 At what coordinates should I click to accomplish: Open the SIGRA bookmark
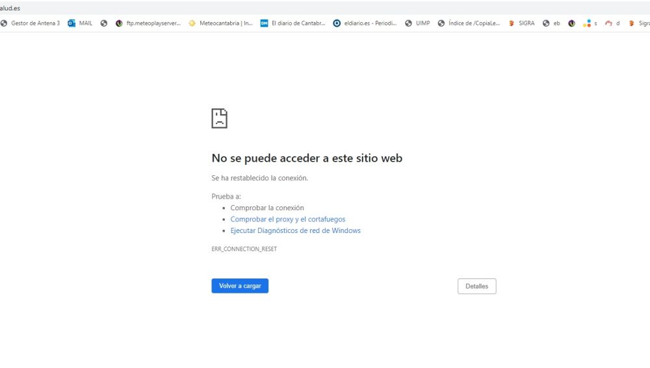point(521,23)
